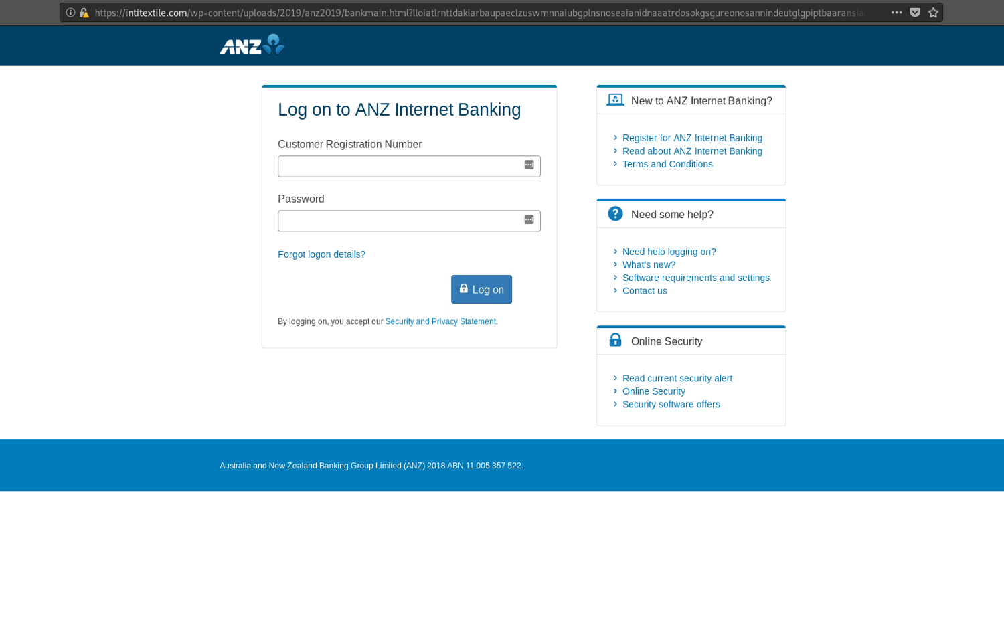Click the keyboard icon in the Password field

[x=529, y=220]
